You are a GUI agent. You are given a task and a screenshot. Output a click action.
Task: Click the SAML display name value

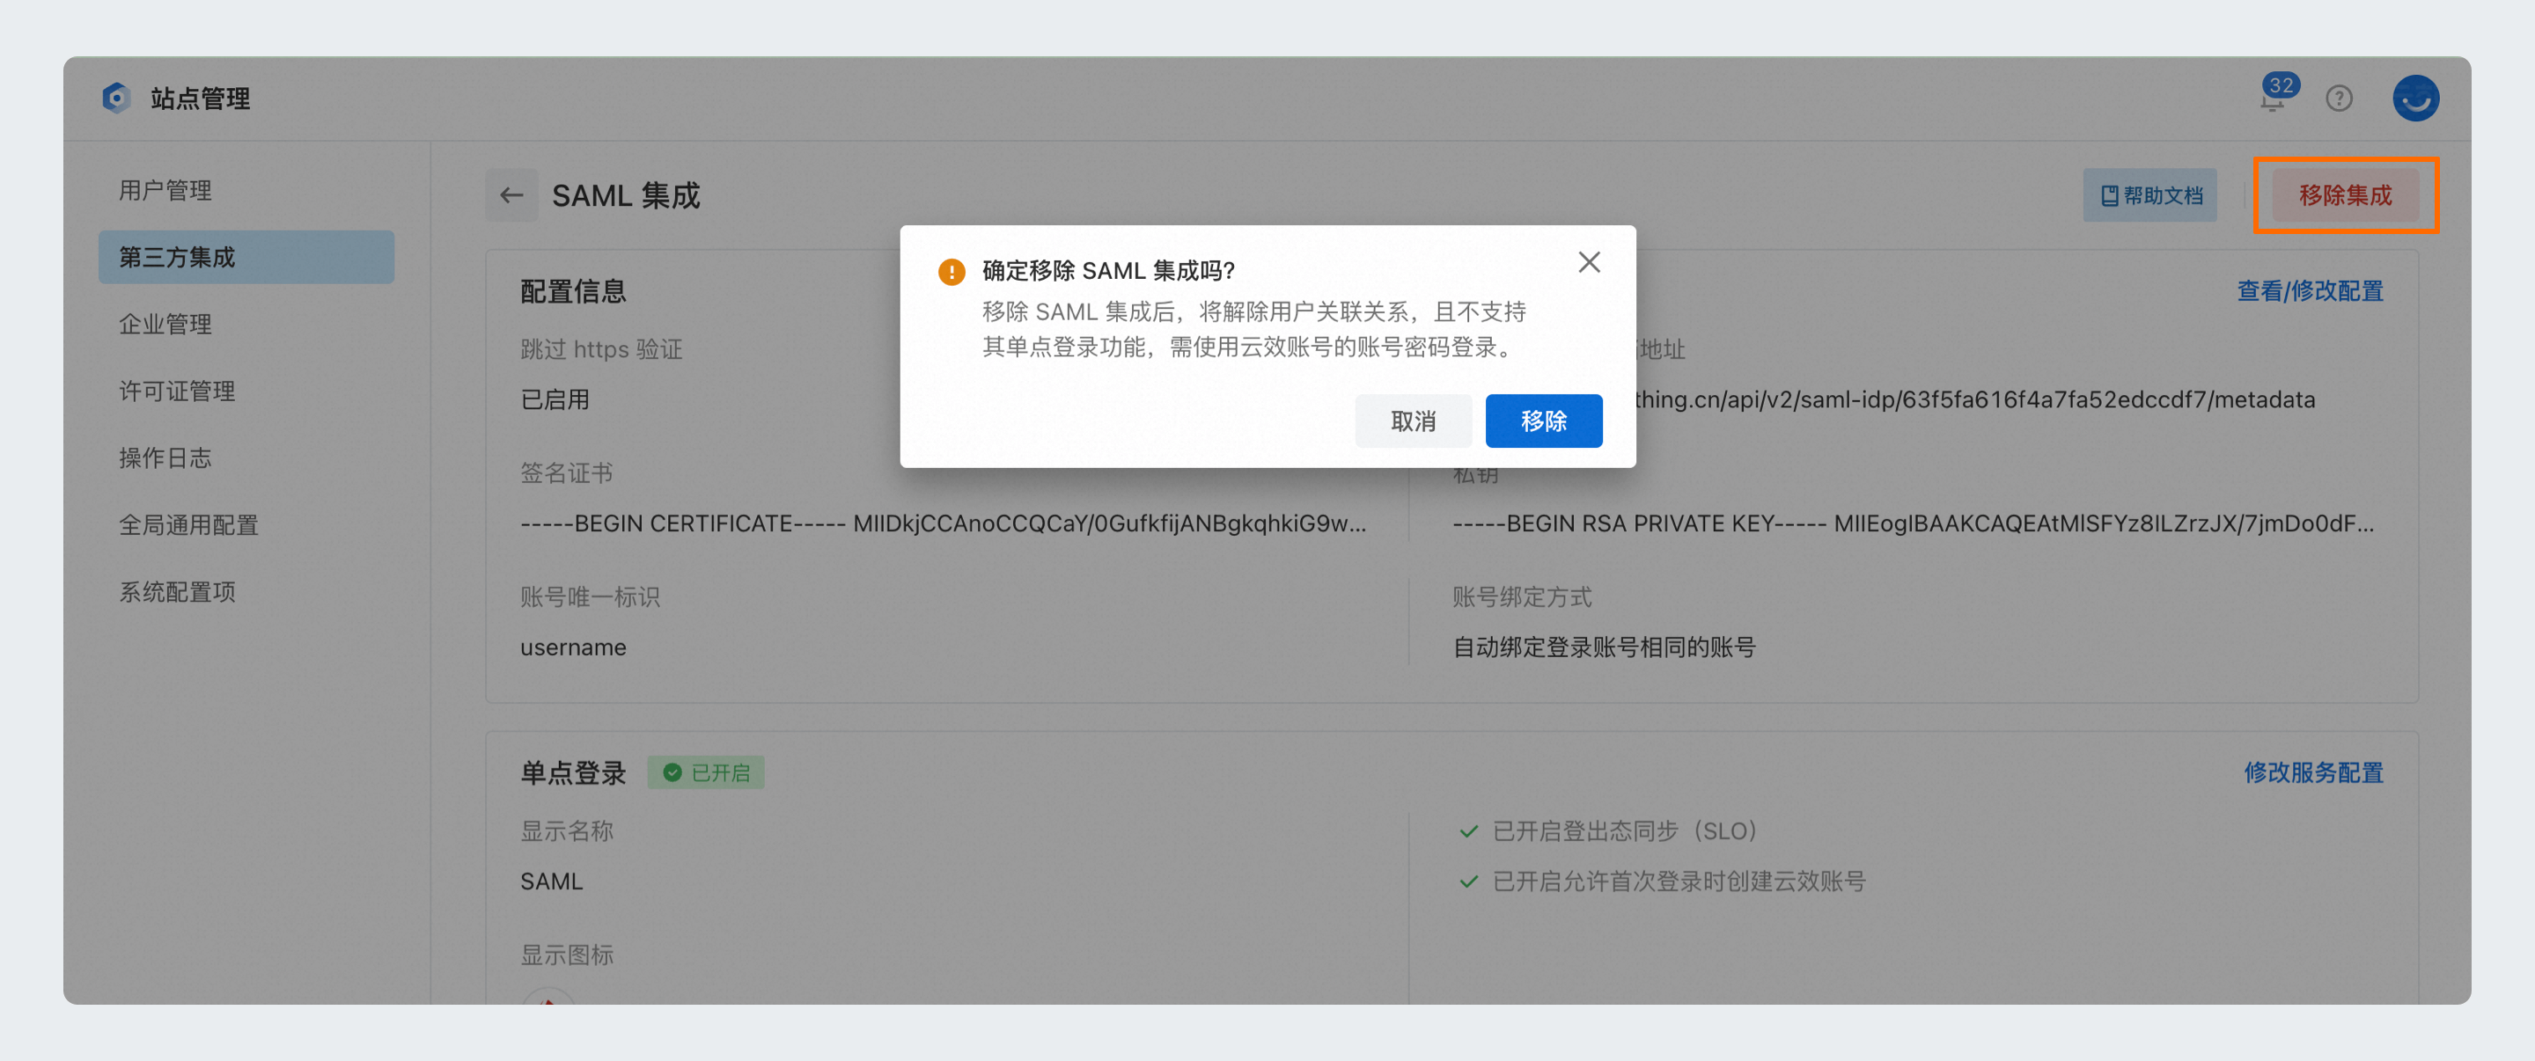tap(551, 882)
